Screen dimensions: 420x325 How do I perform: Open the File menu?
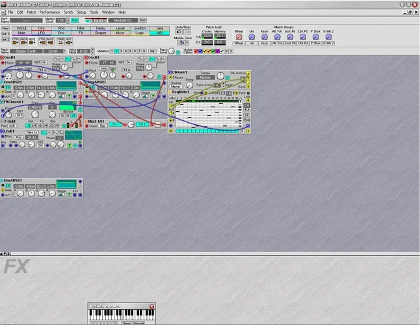coord(10,12)
